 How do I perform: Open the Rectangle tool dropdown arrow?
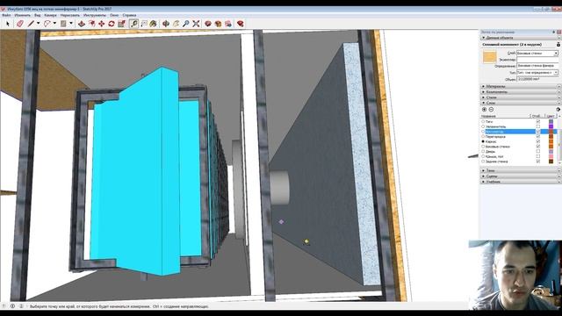(71, 24)
